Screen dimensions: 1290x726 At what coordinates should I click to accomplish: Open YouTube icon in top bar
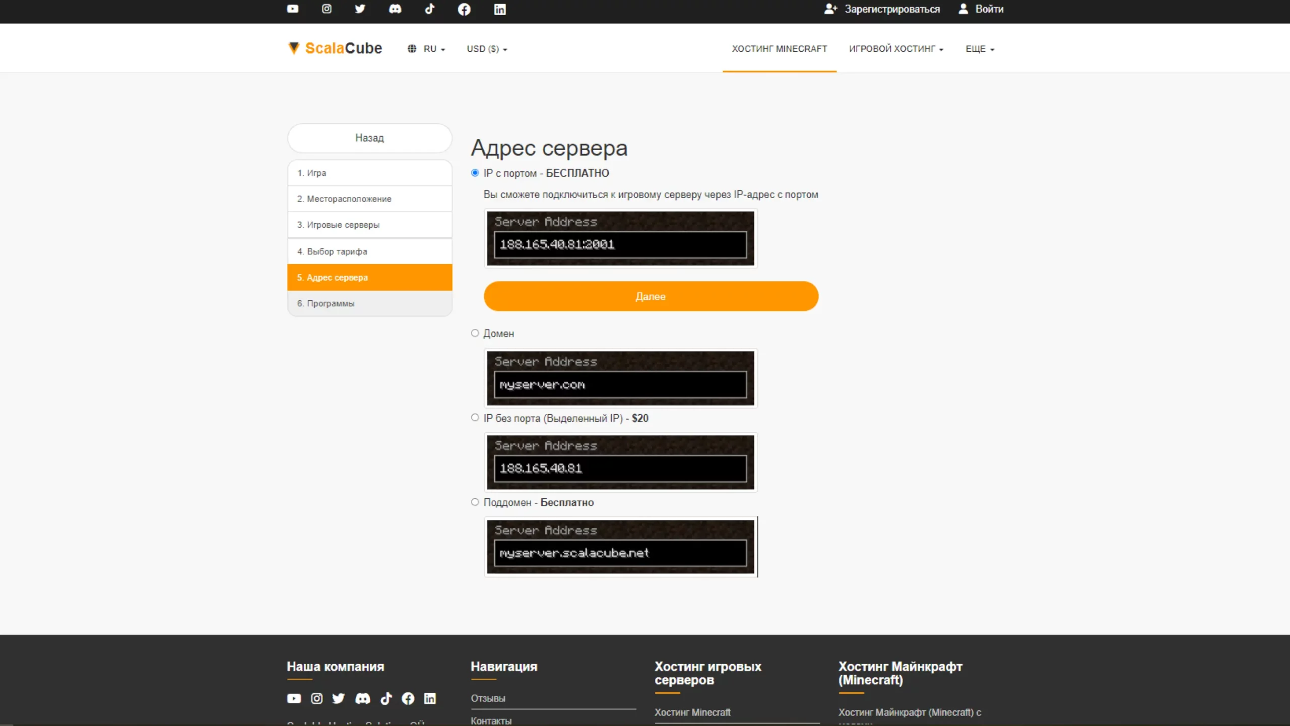click(292, 9)
